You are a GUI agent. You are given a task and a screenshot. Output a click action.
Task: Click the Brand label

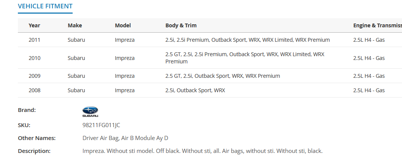[x=27, y=110]
